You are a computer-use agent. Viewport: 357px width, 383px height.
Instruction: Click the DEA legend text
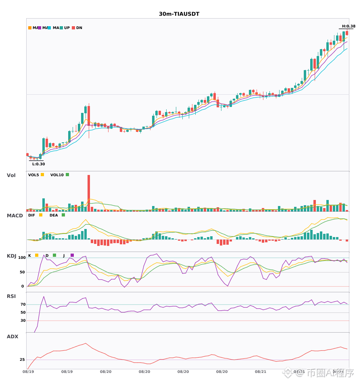[54, 215]
